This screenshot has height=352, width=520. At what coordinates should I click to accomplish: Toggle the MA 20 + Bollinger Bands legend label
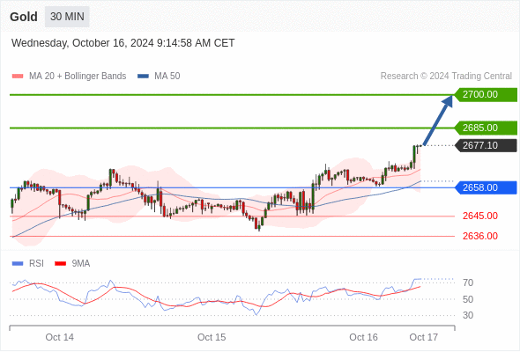[x=78, y=77]
